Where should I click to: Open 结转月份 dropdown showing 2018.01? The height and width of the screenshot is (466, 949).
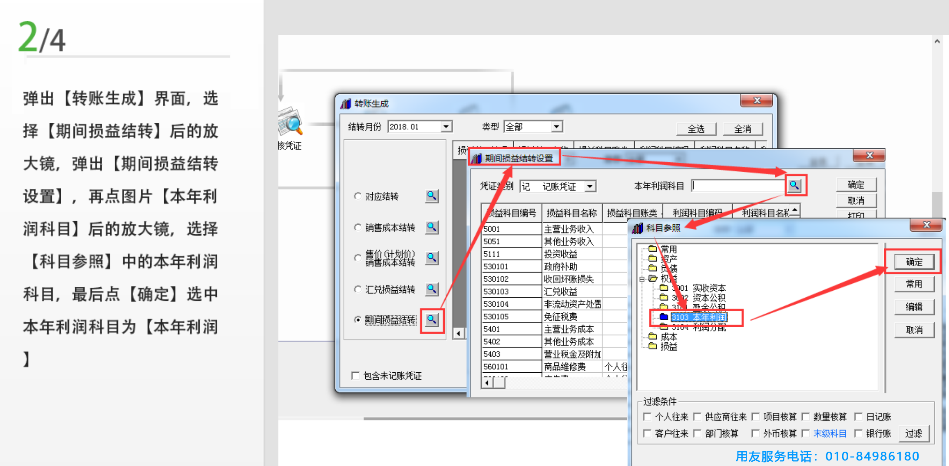tap(446, 127)
